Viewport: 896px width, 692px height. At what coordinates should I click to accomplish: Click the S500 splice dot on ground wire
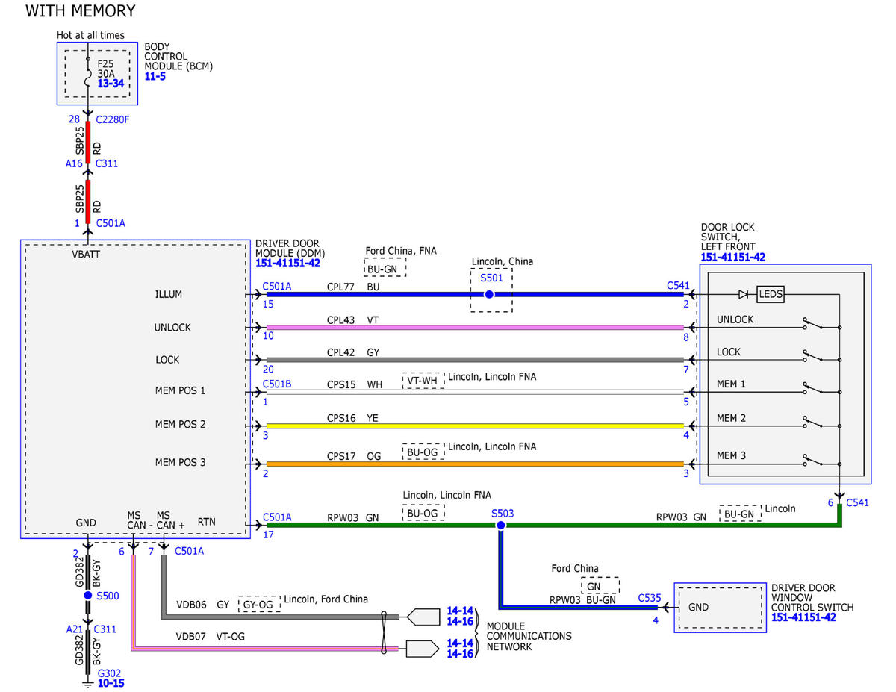tap(88, 596)
